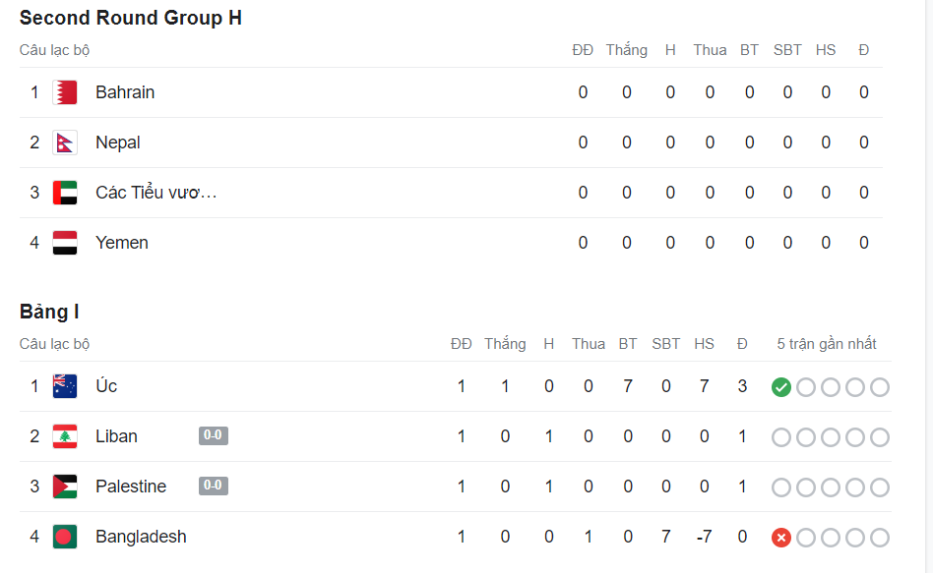Click the 0-0 badge beside Liban
The width and height of the screenshot is (933, 573).
pyautogui.click(x=213, y=435)
